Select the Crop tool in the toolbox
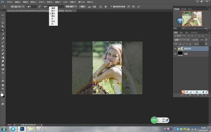Screen dimensions: 211x132 pyautogui.click(x=3, y=30)
